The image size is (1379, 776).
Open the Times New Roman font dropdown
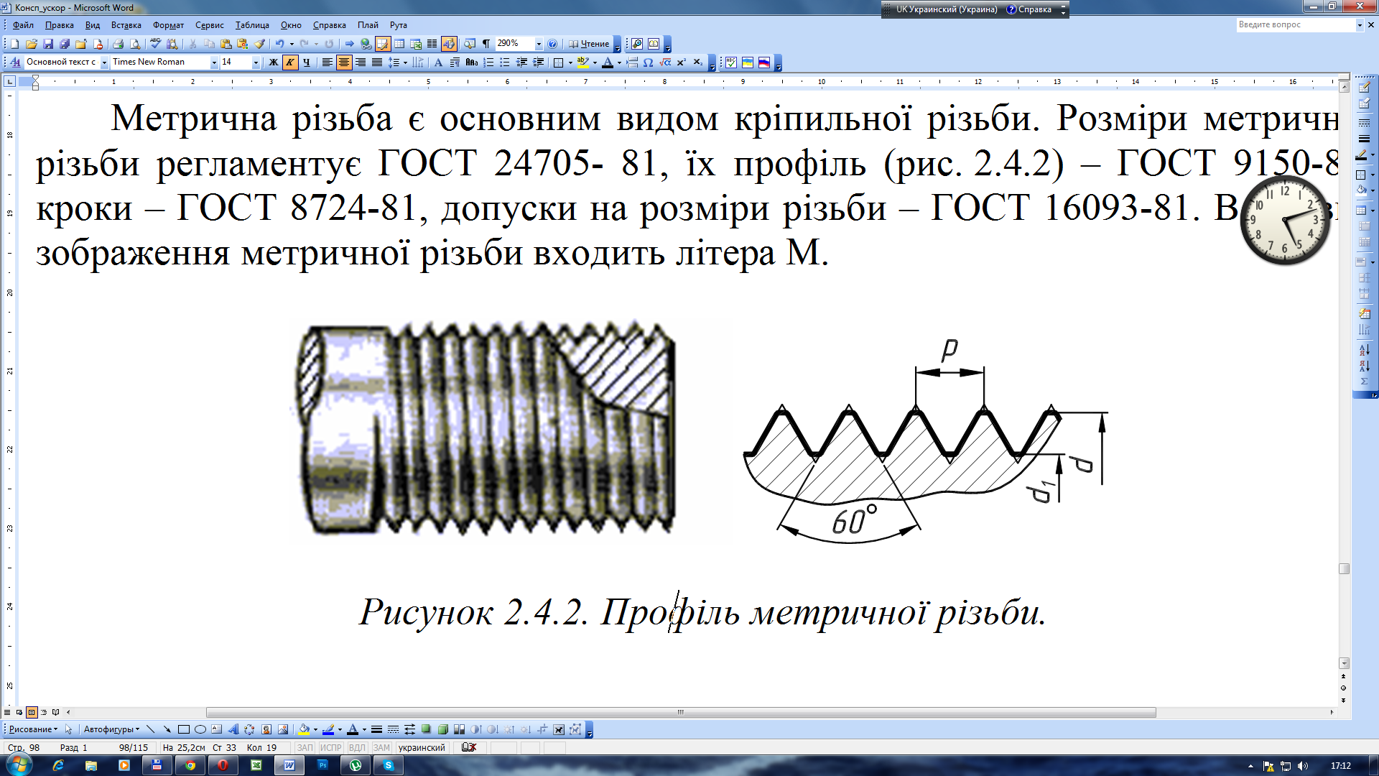pyautogui.click(x=213, y=63)
